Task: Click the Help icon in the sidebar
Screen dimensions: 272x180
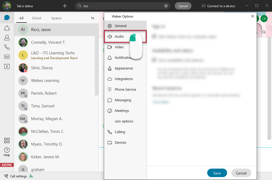Action: [x=7, y=148]
